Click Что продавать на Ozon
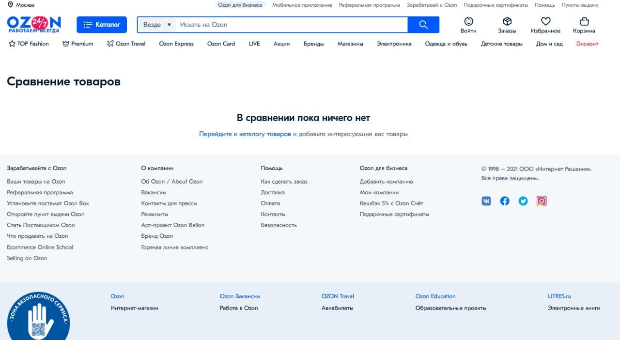620x340 pixels. [x=37, y=236]
